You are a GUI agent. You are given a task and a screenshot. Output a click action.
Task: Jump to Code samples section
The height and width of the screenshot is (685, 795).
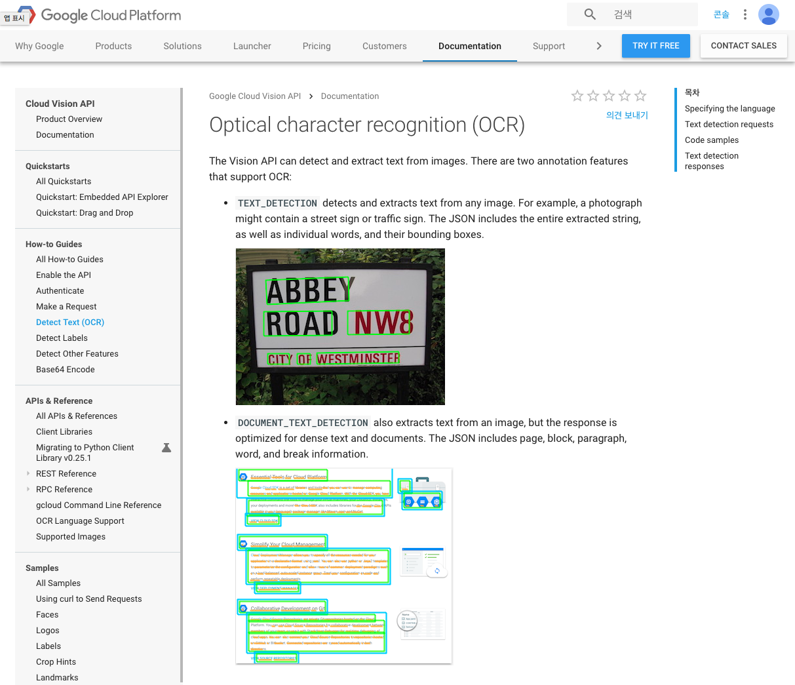point(712,140)
